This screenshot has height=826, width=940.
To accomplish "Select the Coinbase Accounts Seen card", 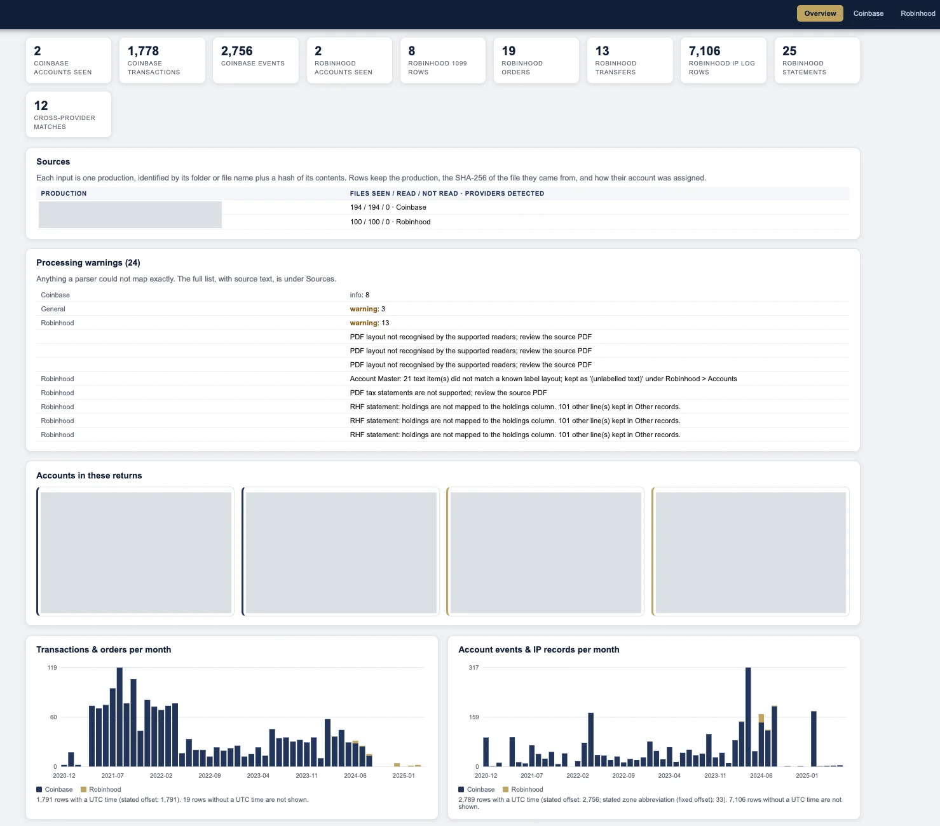I will click(x=69, y=60).
